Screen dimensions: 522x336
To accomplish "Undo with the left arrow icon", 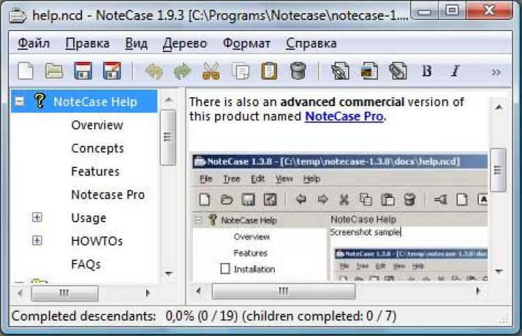I will click(154, 71).
